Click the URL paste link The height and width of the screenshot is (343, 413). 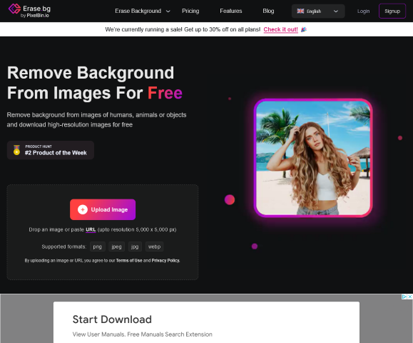[91, 229]
